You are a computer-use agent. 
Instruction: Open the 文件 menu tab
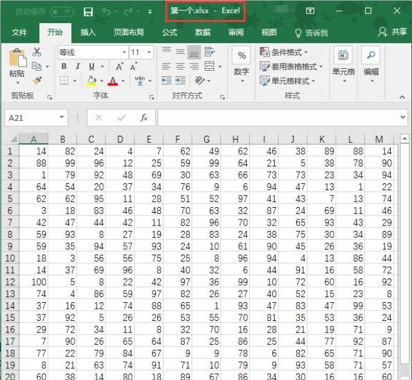19,32
